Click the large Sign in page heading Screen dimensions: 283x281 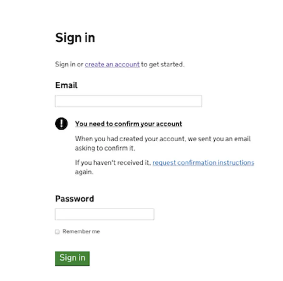point(75,38)
